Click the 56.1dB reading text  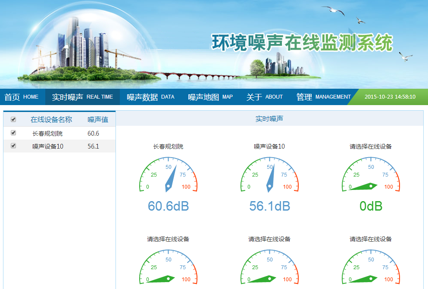coord(269,206)
